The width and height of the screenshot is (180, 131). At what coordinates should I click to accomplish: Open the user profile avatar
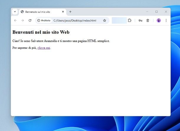(x=159, y=20)
